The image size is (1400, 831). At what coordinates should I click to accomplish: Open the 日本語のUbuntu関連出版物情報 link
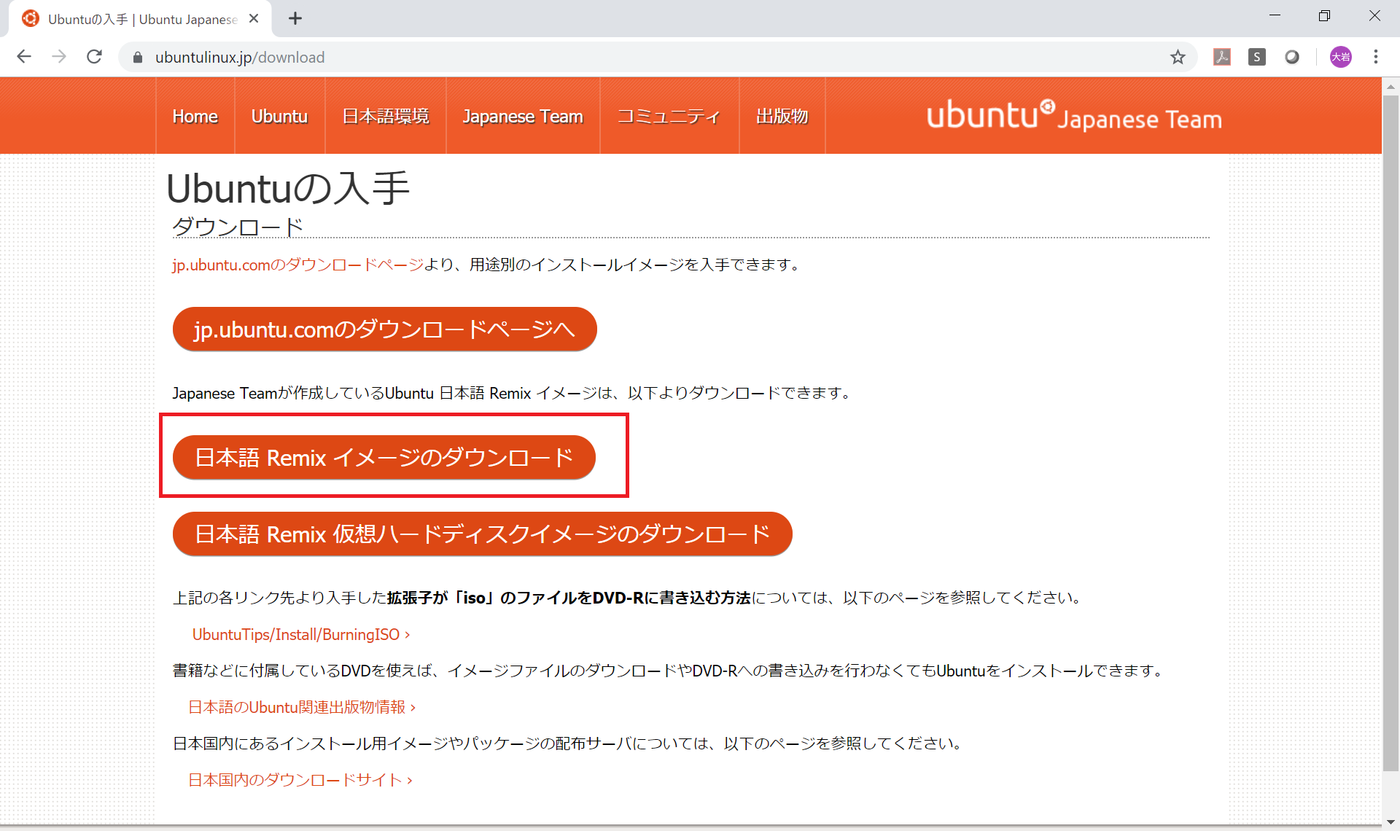302,707
